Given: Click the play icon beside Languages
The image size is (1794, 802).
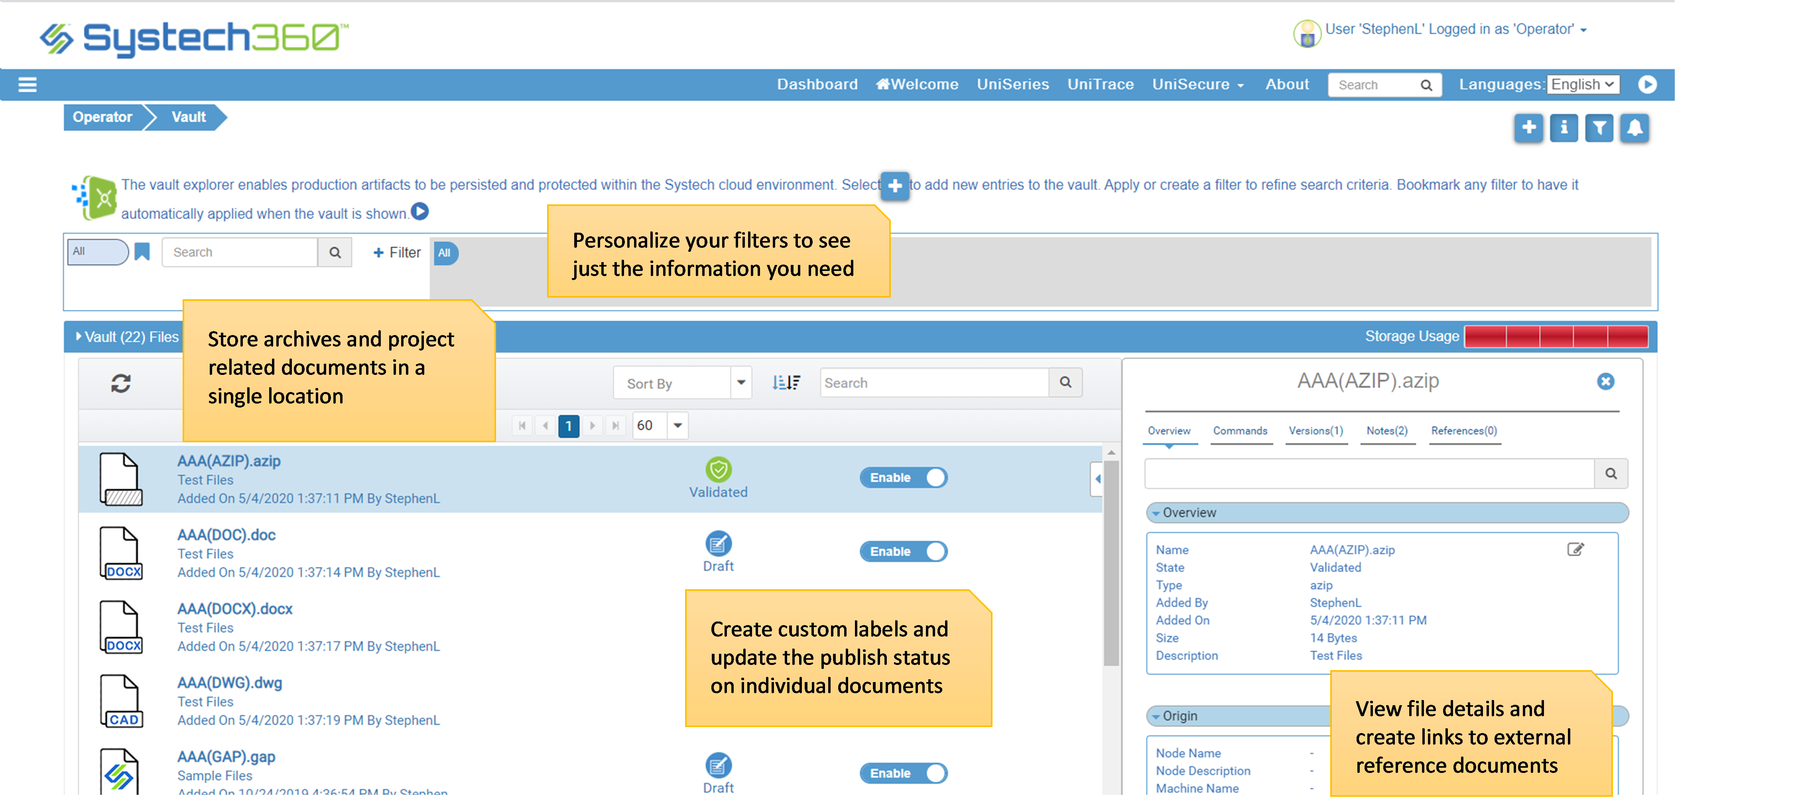Looking at the screenshot, I should coord(1648,84).
